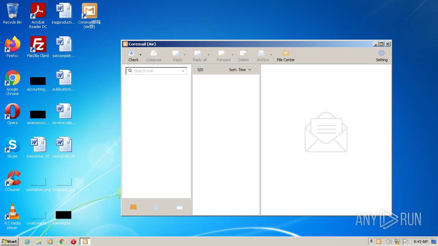Click the Delete toolbar button
This screenshot has width=438, height=246.
tap(243, 56)
